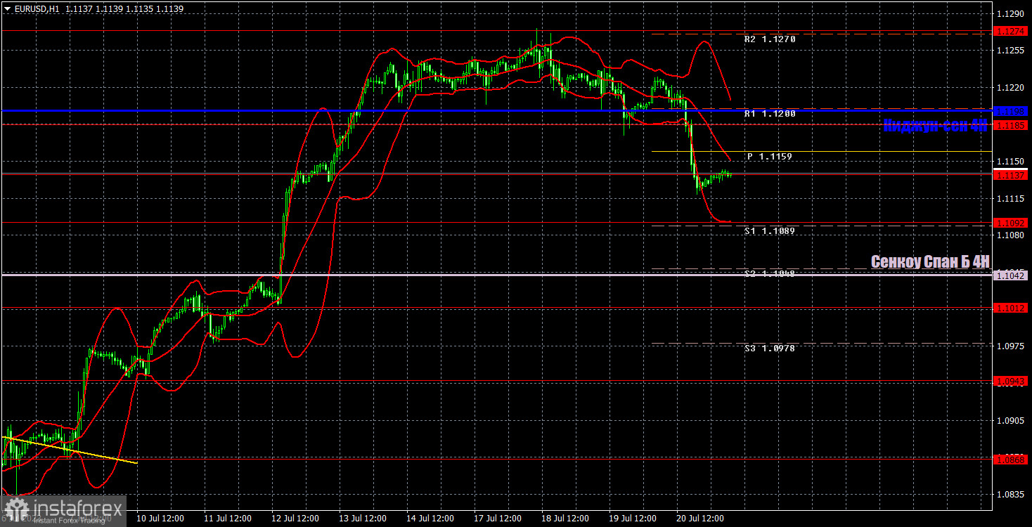Click the 17 Jul 12:00 time axis label
Screen dimensions: 1032x527
(497, 519)
